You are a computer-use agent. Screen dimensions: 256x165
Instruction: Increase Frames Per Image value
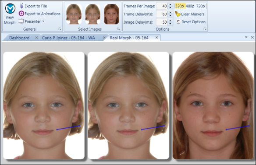(170, 4)
